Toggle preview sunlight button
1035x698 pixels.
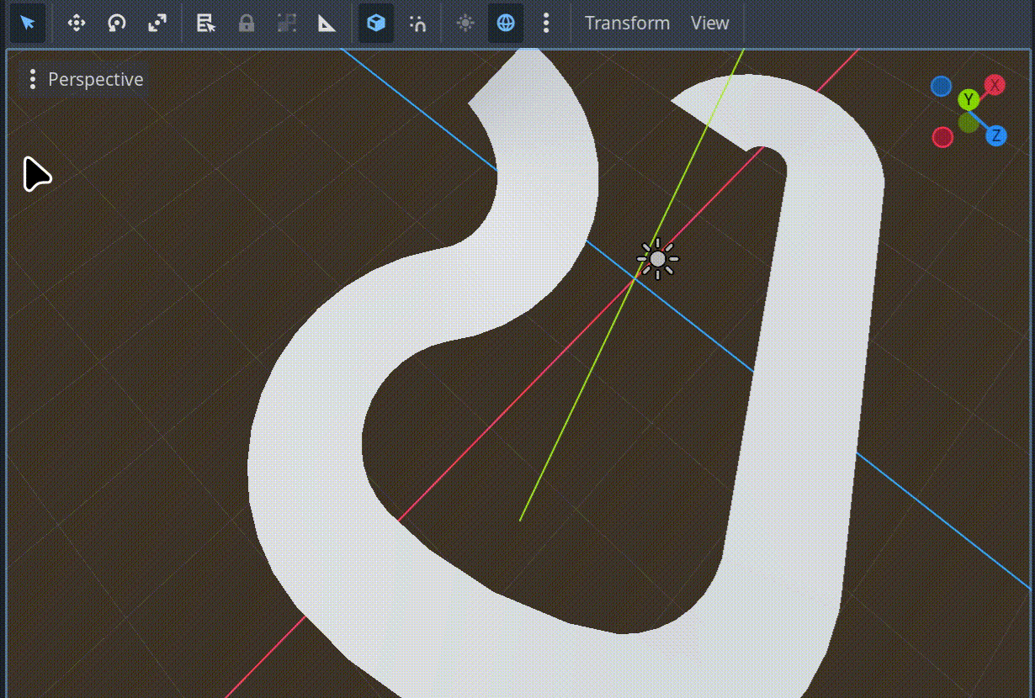click(x=465, y=23)
